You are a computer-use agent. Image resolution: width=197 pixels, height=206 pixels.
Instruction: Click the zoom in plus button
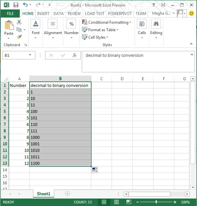(x=175, y=202)
